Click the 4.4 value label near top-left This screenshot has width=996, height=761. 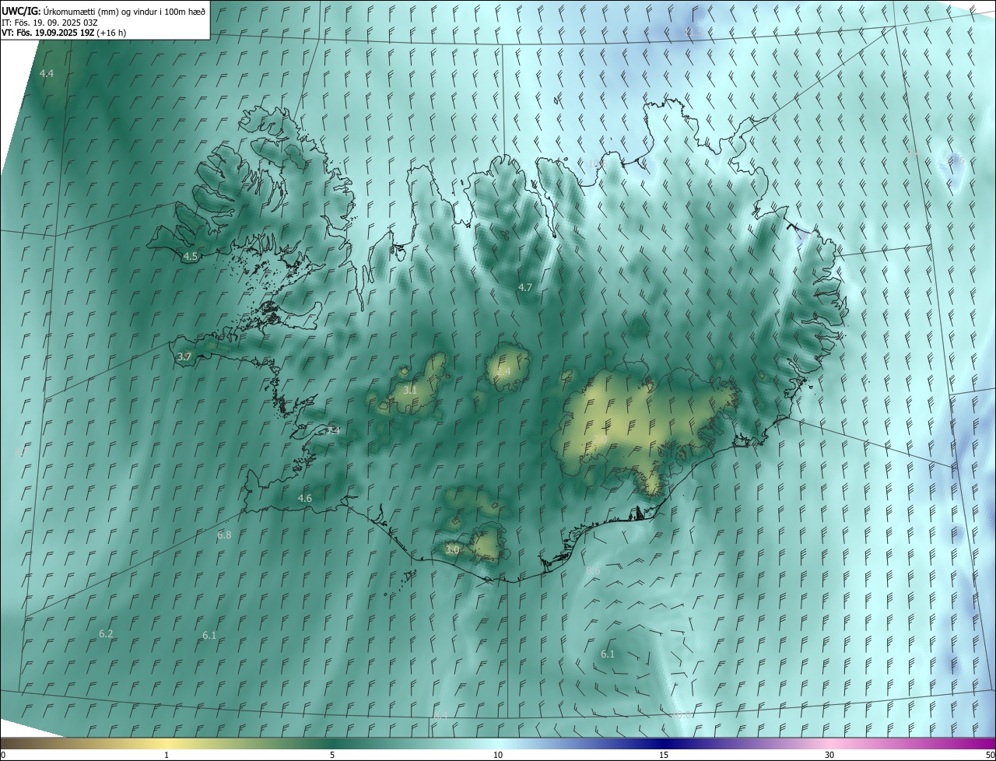tap(47, 73)
